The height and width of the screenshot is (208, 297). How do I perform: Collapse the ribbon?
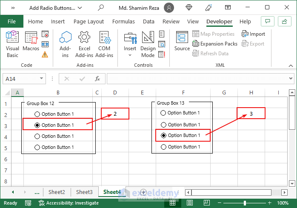[291, 66]
